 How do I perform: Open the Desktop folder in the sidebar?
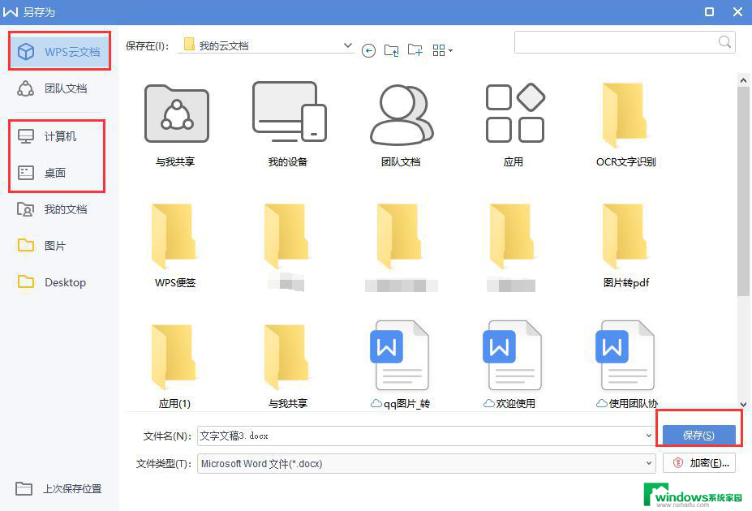(52, 282)
